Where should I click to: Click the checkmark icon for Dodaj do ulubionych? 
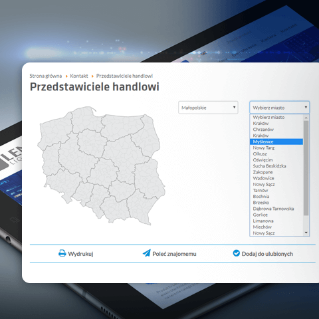click(237, 253)
